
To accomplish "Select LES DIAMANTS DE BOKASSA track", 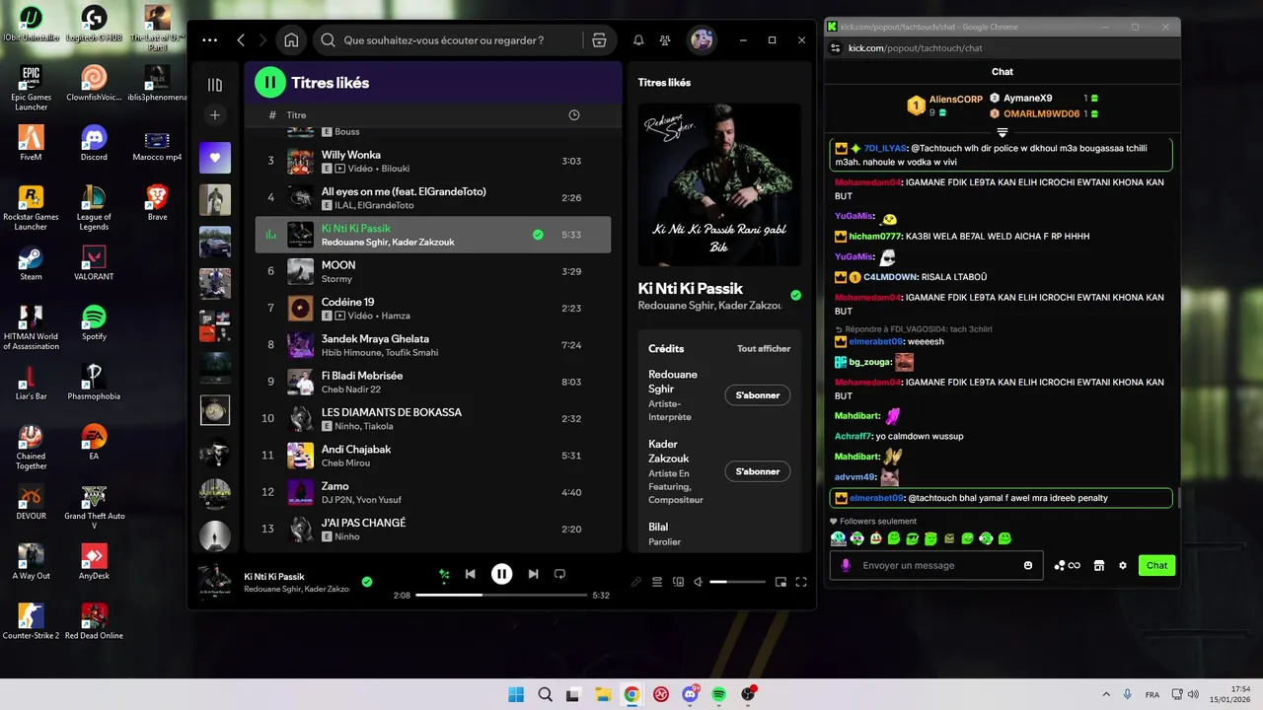I will point(433,418).
